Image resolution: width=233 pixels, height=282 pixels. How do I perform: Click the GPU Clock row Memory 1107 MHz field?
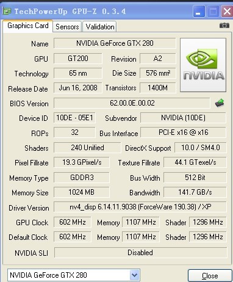coord(141,222)
